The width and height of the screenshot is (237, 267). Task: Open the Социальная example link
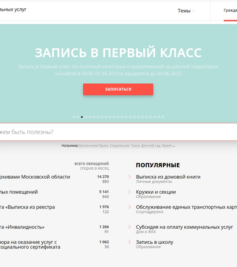click(119, 146)
